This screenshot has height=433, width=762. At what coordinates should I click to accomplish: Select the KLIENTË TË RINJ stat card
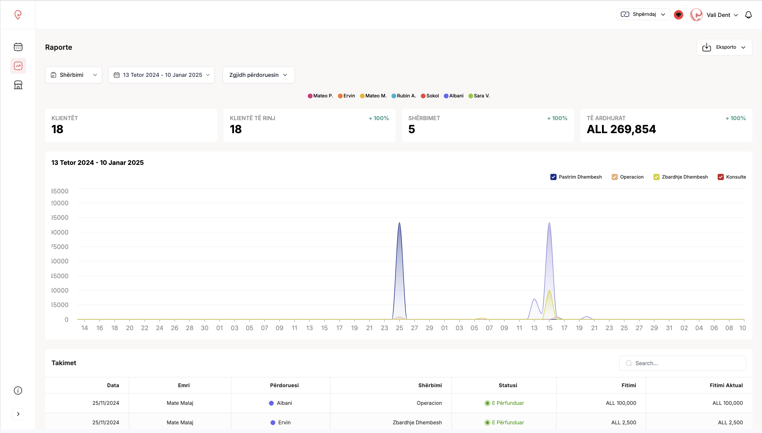pyautogui.click(x=310, y=125)
